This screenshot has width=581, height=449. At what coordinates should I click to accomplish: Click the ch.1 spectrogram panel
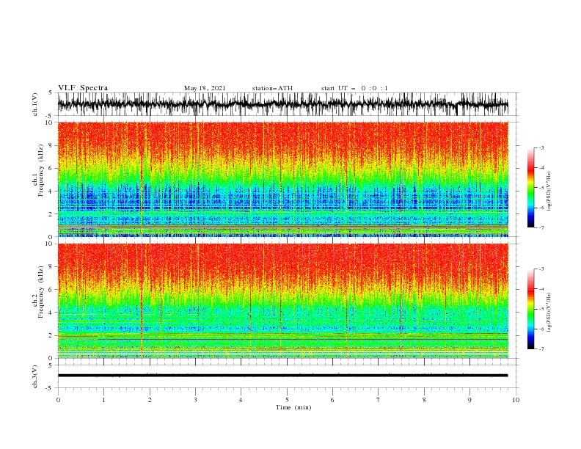[282, 179]
